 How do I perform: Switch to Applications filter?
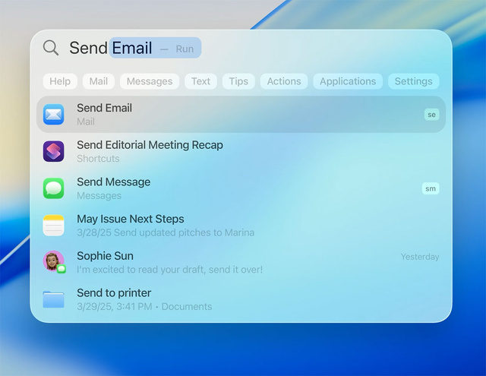348,81
